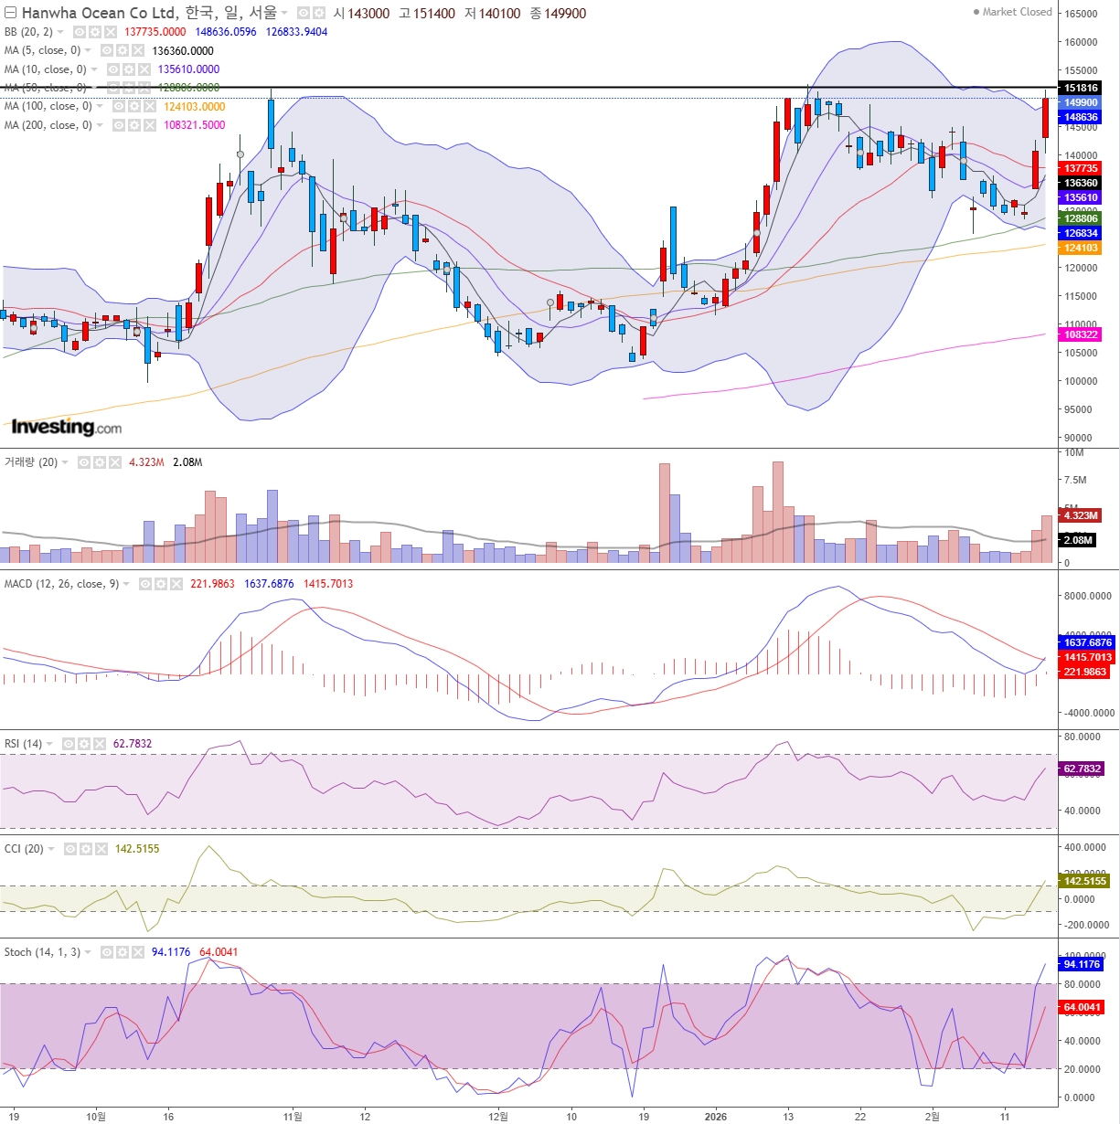Image resolution: width=1120 pixels, height=1124 pixels.
Task: Remove MA (10, close, 0) with X icon
Action: coord(144,69)
